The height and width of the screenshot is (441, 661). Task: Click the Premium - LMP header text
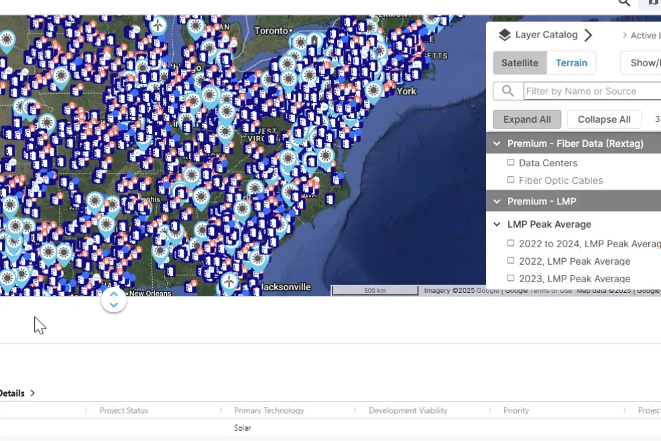pyautogui.click(x=542, y=202)
